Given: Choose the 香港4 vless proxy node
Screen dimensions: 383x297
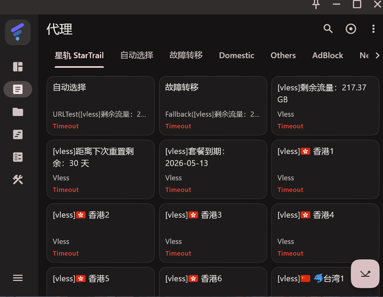Looking at the screenshot, I should pyautogui.click(x=325, y=233).
